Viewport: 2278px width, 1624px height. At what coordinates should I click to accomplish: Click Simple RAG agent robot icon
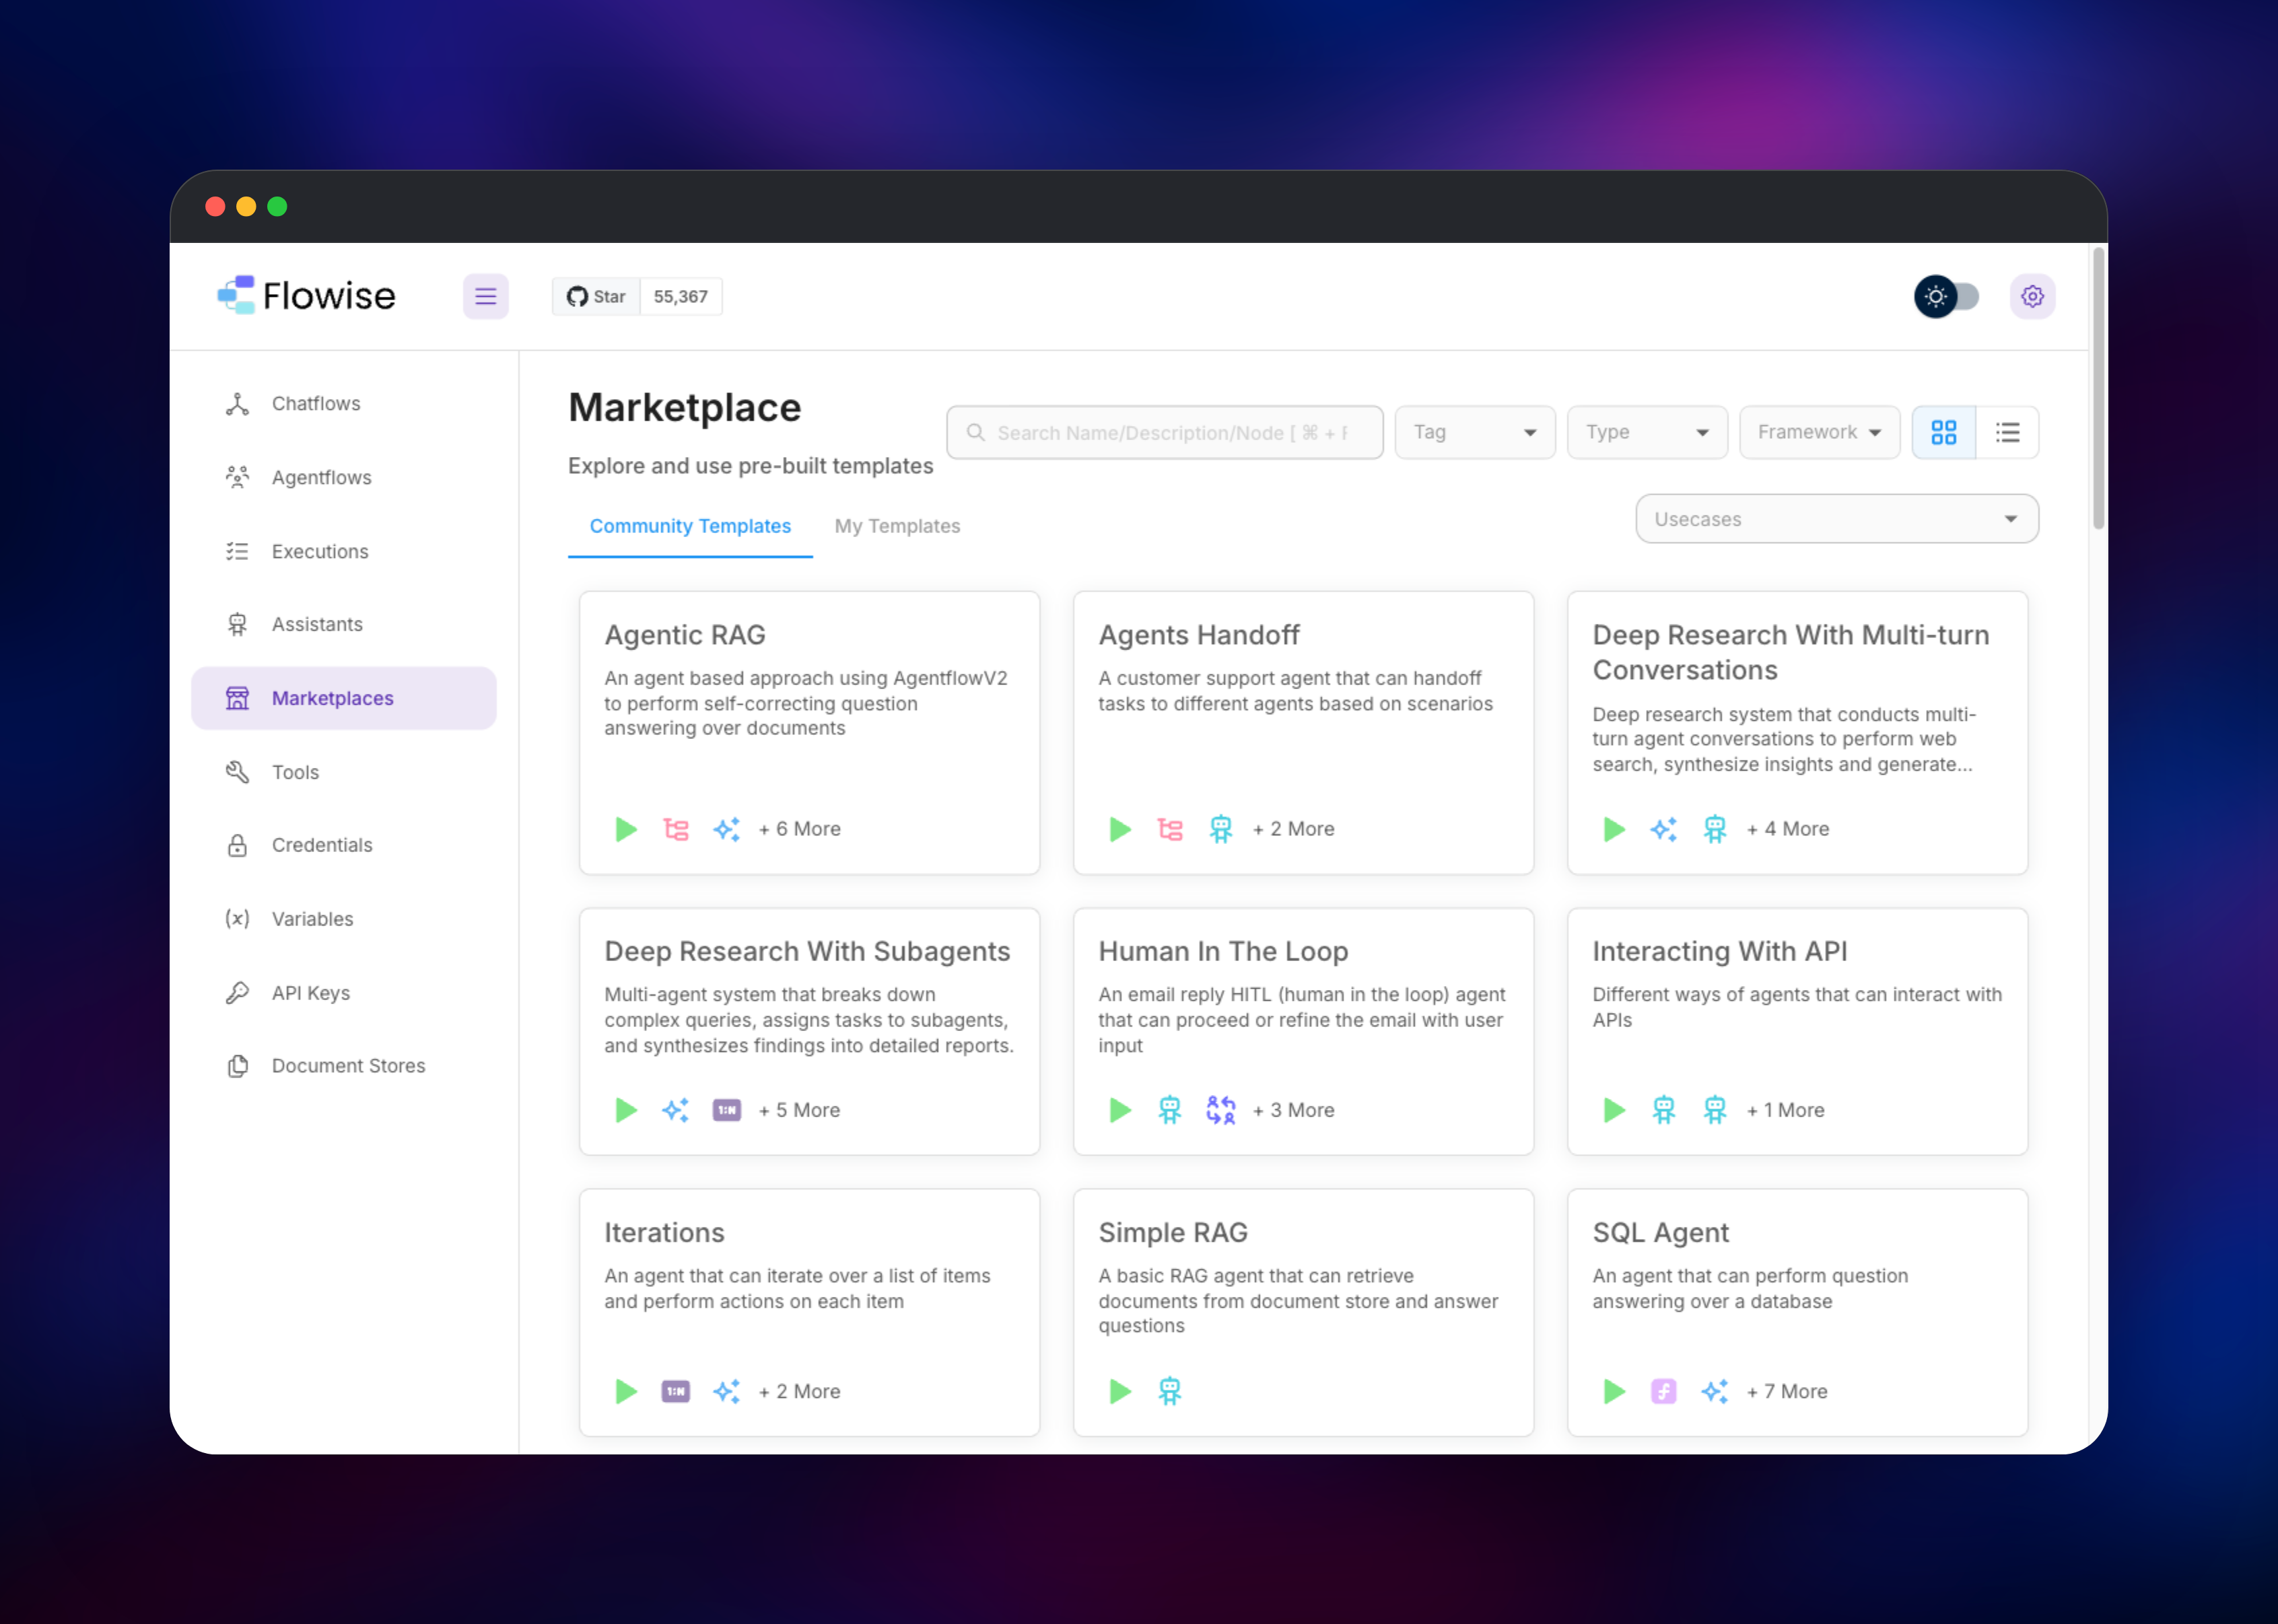click(1170, 1391)
